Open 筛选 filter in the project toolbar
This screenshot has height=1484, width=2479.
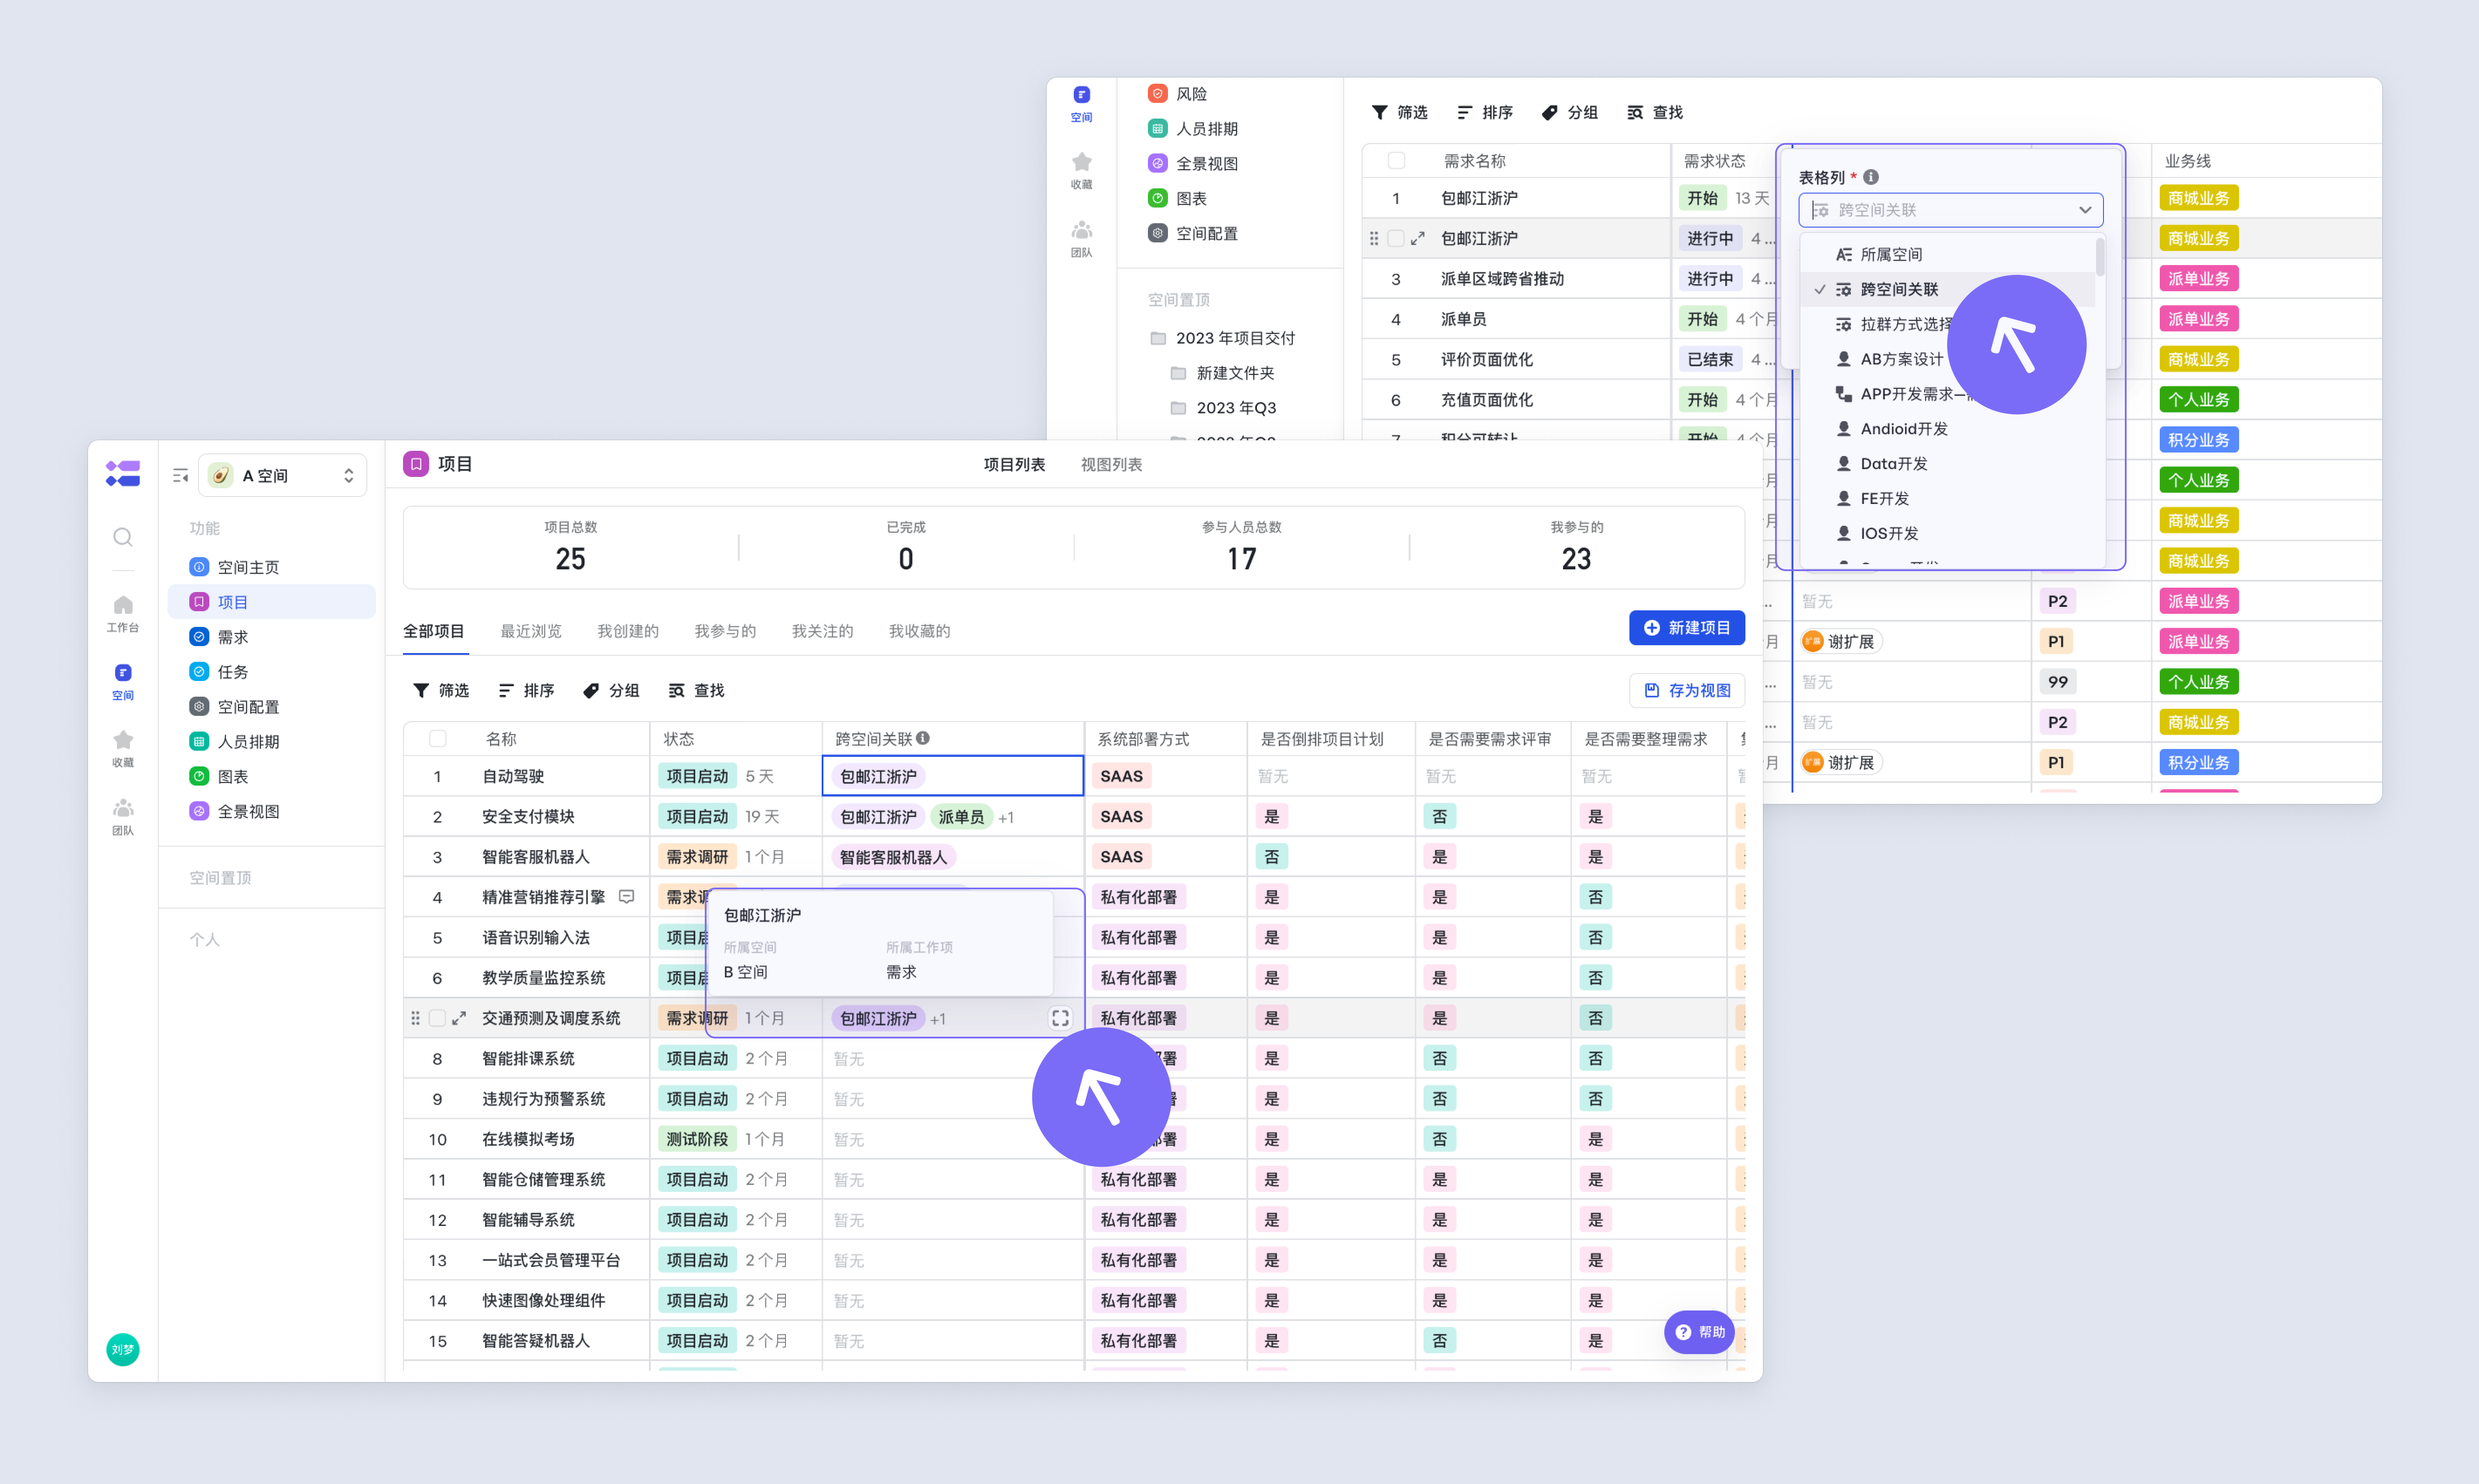click(441, 691)
